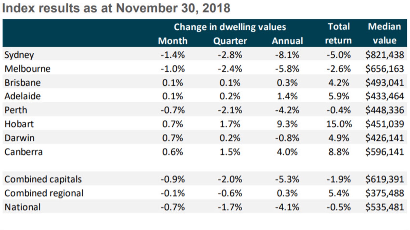Select the Sydney row label
This screenshot has height=230, width=410.
(19, 55)
